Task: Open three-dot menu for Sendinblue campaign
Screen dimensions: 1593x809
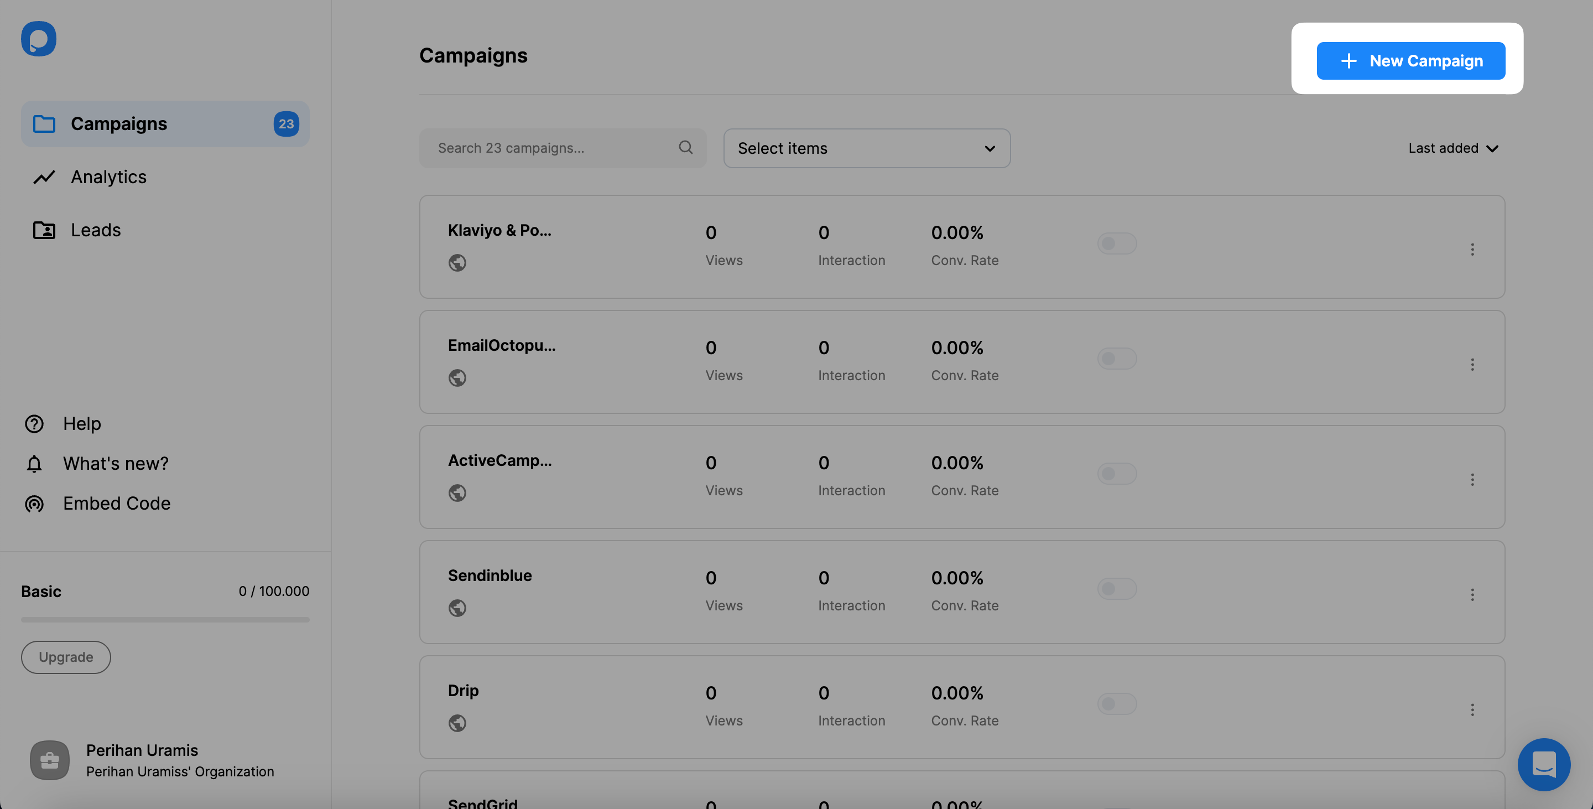Action: click(x=1472, y=594)
